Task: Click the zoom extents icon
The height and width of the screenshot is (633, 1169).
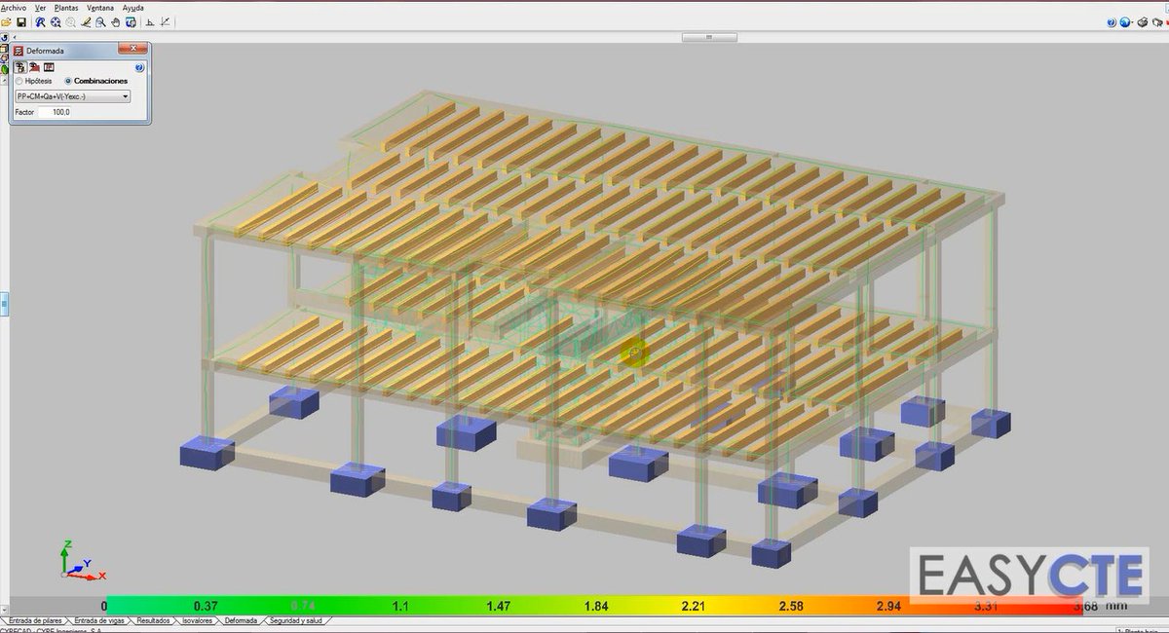Action: click(56, 22)
